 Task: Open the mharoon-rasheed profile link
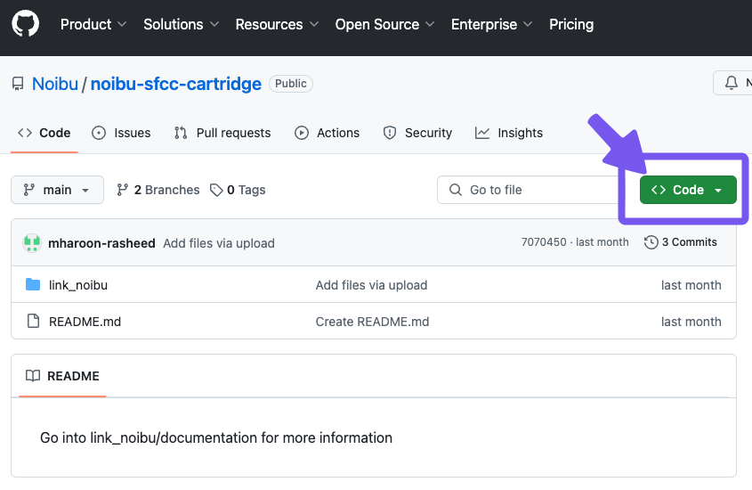[x=101, y=243]
